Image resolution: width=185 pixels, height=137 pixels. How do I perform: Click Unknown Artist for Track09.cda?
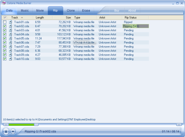(107, 55)
